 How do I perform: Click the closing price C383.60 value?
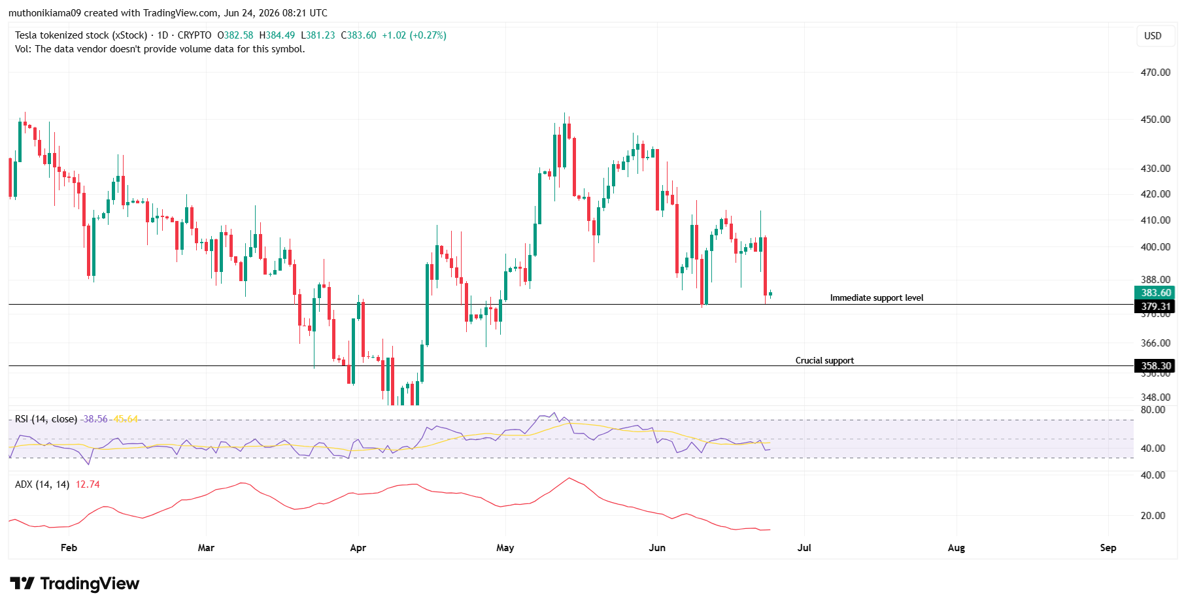358,35
